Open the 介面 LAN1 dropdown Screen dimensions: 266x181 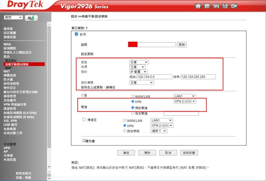[185, 96]
